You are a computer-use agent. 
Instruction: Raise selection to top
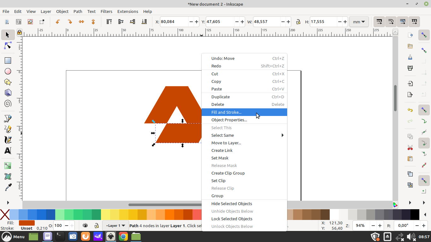[109, 22]
